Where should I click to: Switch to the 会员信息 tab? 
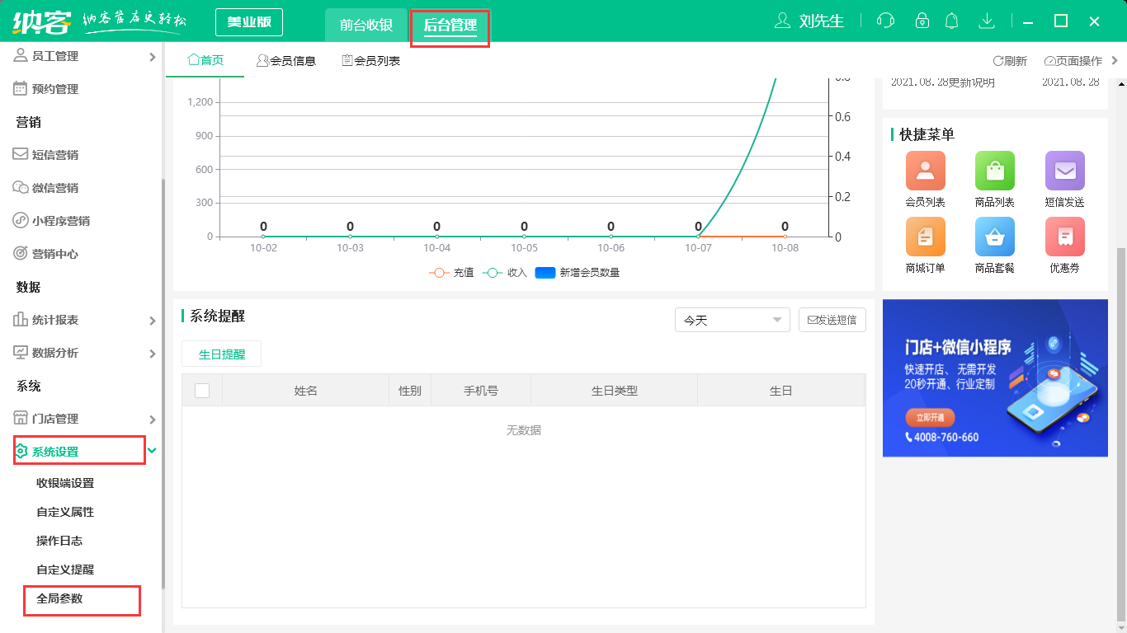click(x=286, y=60)
